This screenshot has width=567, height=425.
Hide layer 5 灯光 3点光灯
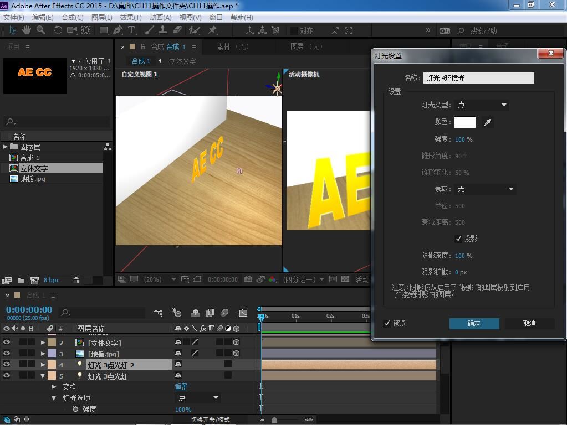point(7,376)
